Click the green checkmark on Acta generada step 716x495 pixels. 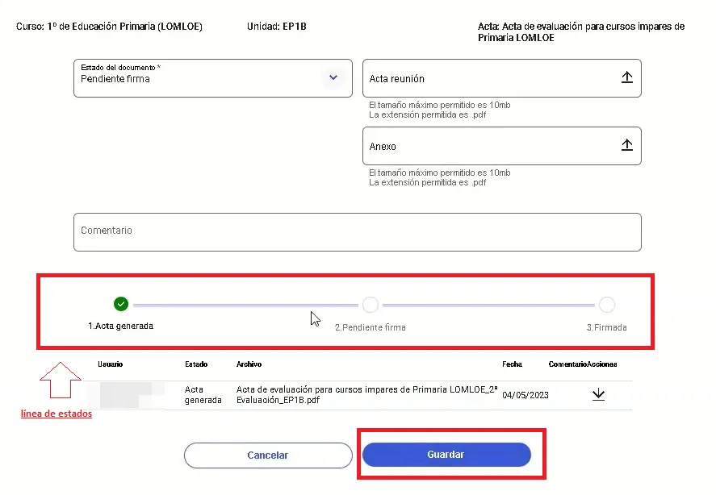coord(121,304)
